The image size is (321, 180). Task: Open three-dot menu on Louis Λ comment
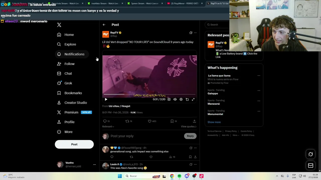coord(195,164)
